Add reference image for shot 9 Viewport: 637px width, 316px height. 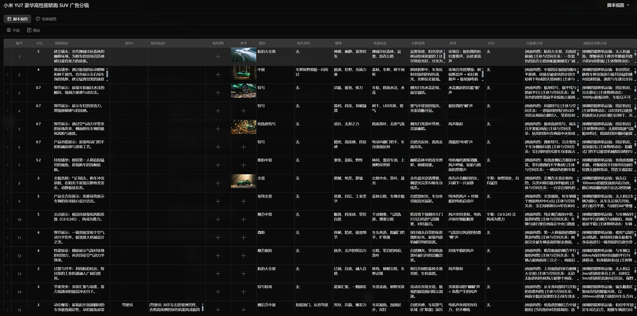(x=243, y=201)
